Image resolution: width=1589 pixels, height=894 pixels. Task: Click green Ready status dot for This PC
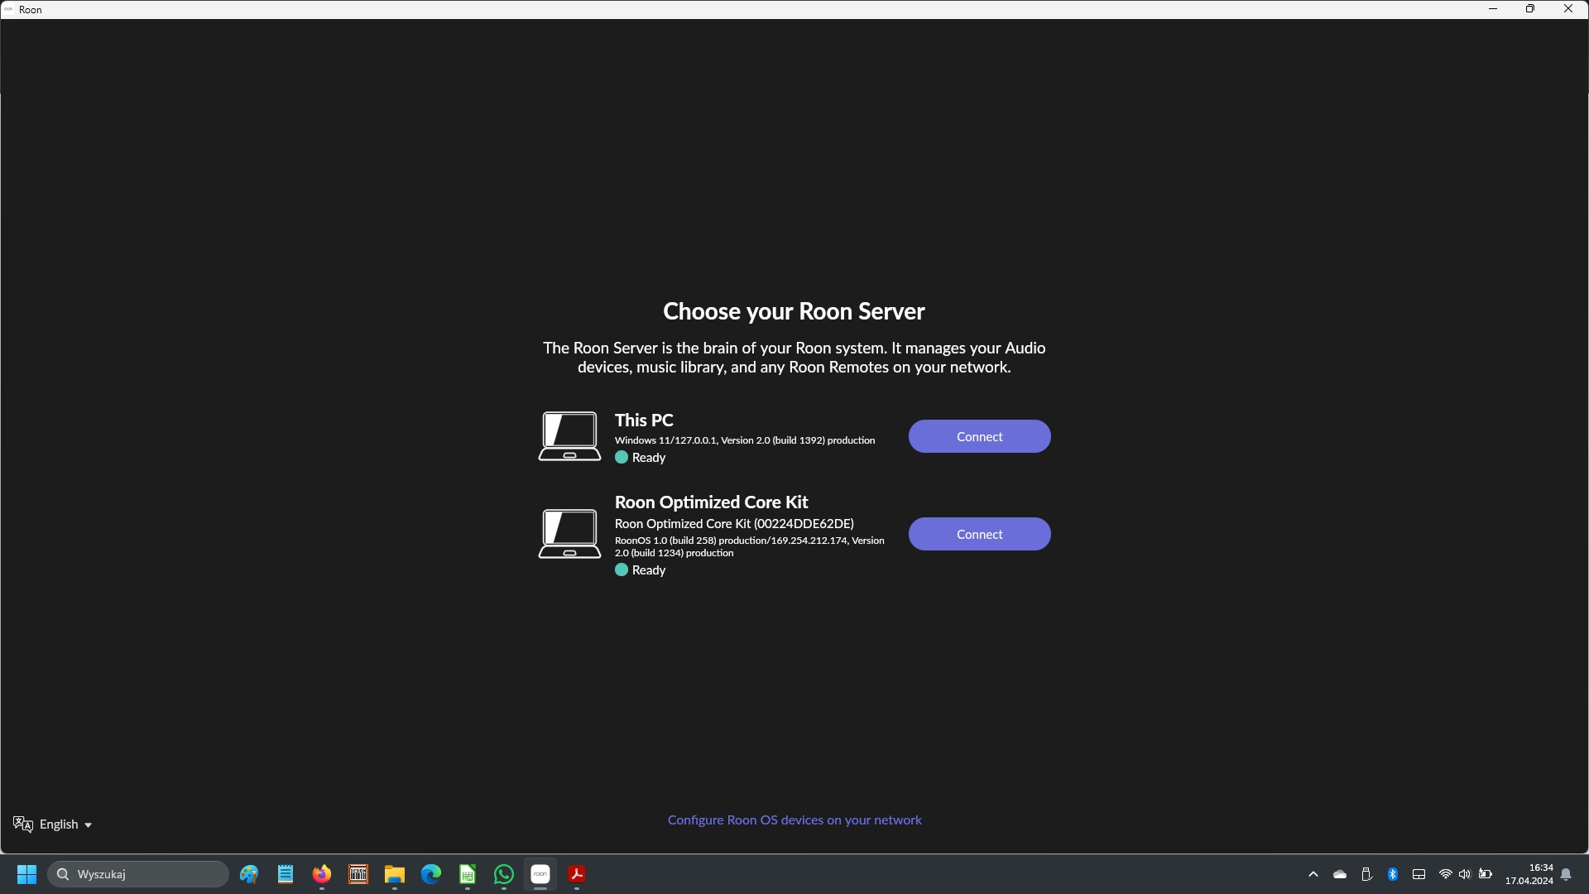622,458
